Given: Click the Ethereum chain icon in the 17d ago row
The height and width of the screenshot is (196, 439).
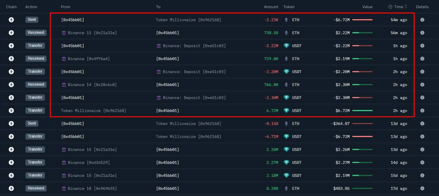Looking at the screenshot, I should pyautogui.click(x=11, y=188).
